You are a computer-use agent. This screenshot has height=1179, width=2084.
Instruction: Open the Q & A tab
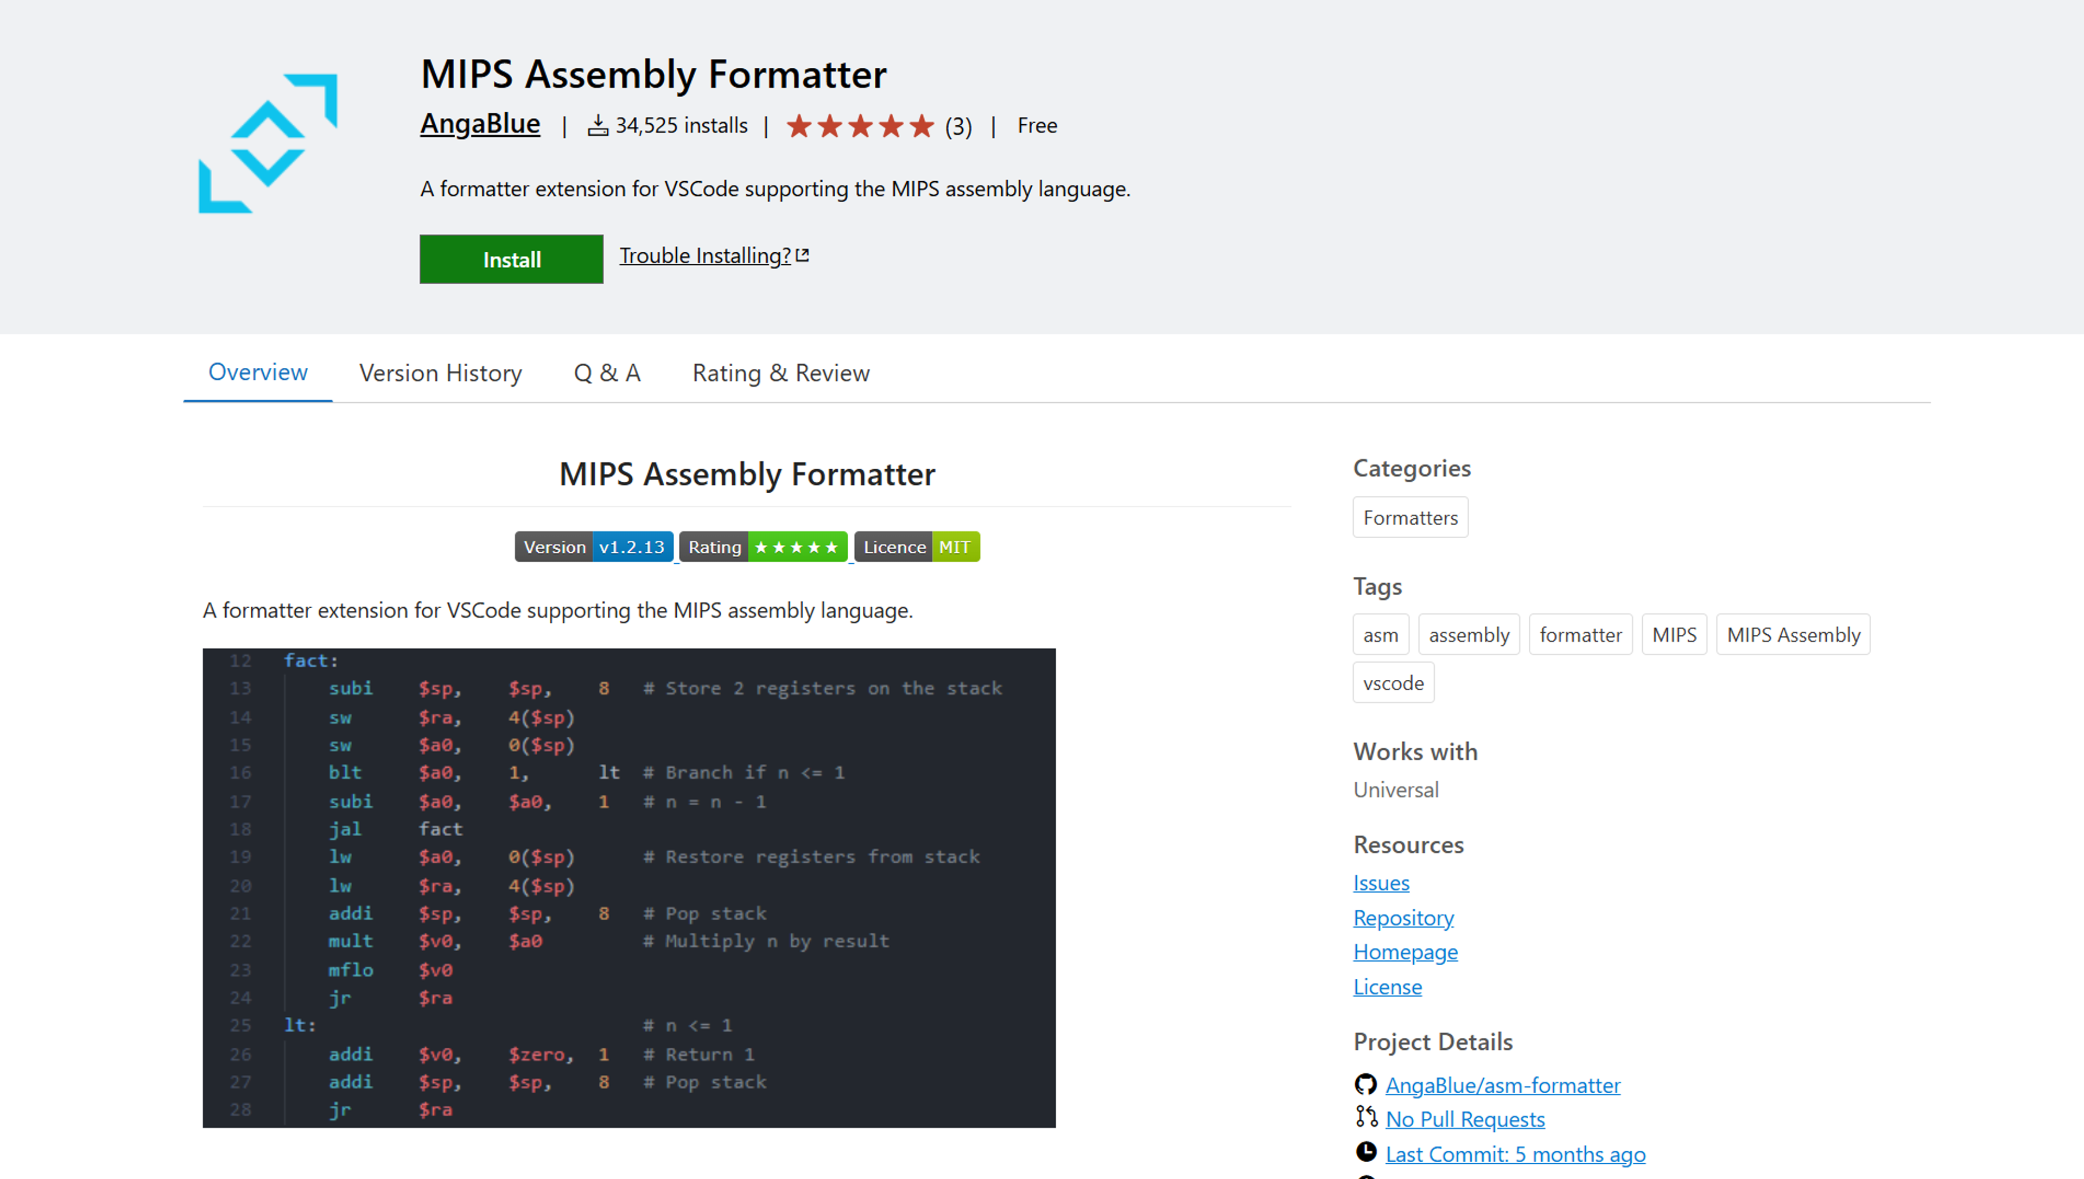[607, 373]
